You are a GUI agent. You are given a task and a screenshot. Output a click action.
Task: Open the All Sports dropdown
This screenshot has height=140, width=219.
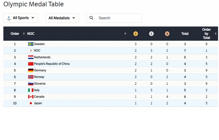click(21, 18)
